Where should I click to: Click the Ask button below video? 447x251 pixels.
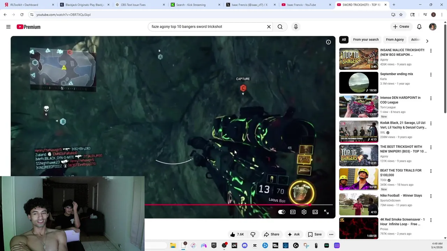click(x=293, y=234)
